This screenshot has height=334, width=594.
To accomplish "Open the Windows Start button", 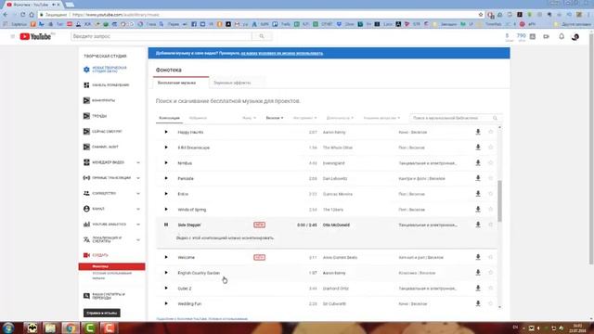I will pos(8,328).
